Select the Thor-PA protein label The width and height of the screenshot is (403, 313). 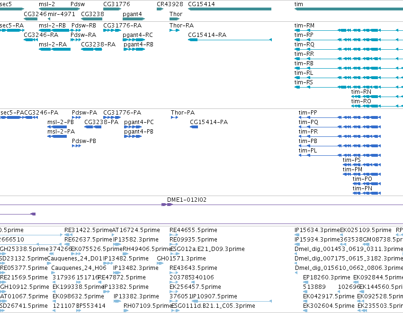pyautogui.click(x=183, y=113)
